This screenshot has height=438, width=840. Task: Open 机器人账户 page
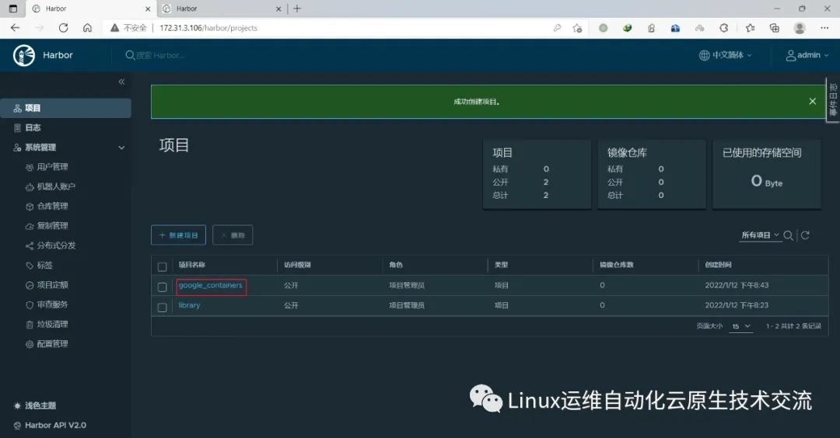[56, 186]
